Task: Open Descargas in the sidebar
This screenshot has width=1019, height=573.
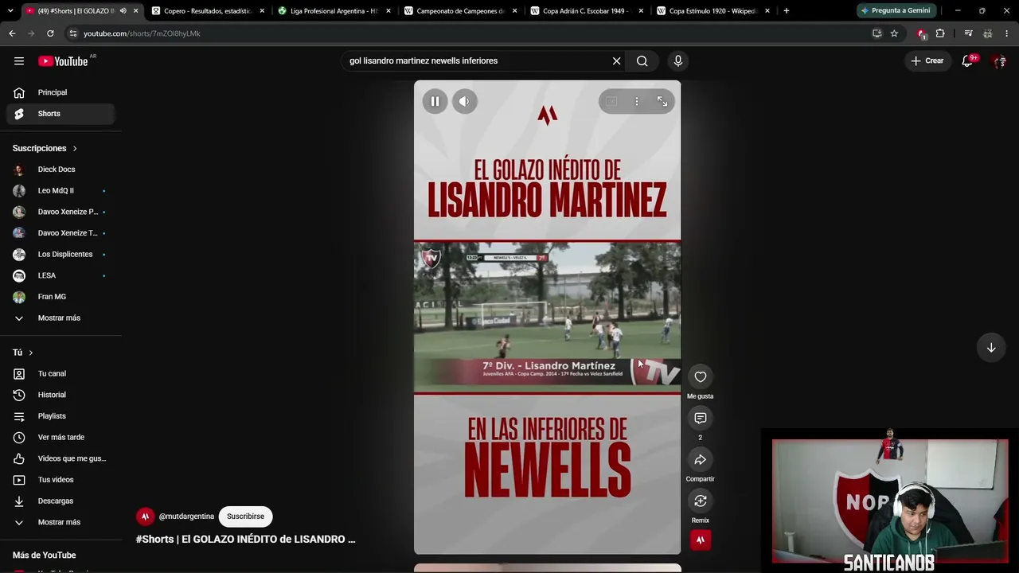Action: tap(61, 501)
